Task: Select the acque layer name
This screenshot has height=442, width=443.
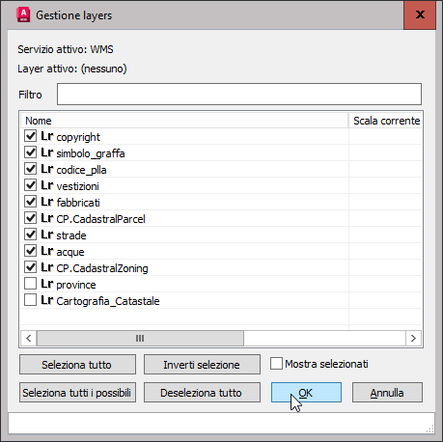Action: coord(70,252)
